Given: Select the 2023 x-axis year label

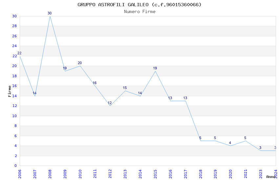Looking at the screenshot, I should [x=261, y=174].
